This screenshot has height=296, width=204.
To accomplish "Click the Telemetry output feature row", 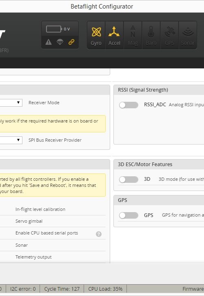I will pos(53,257).
